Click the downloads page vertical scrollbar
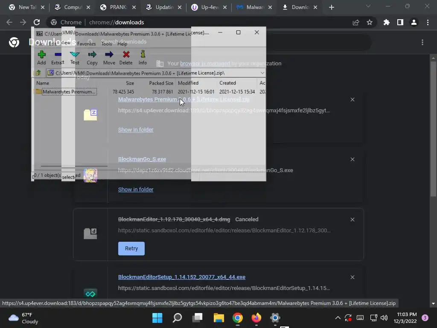437x328 pixels. click(433, 128)
